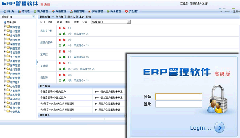Screen dimensions: 240x138
Task: Expand the 合同管理 tree node
Action: point(5,35)
